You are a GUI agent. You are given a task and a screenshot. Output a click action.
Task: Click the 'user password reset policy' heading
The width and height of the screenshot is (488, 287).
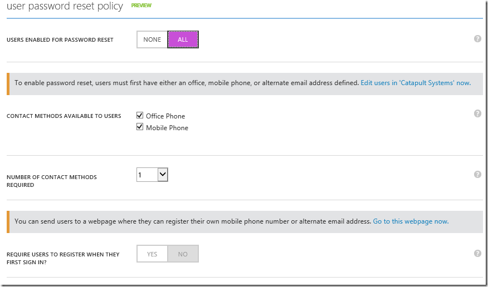[65, 6]
